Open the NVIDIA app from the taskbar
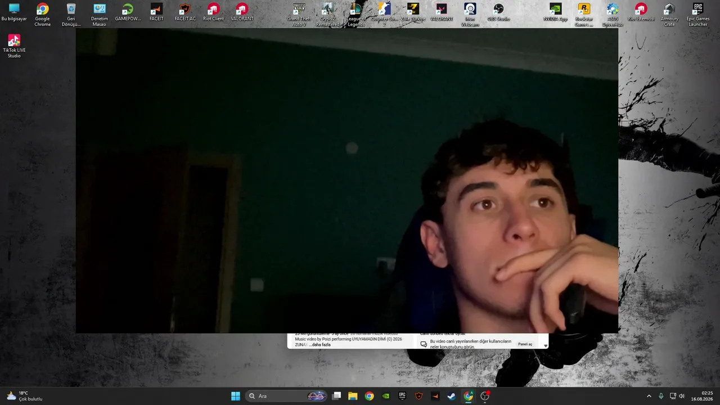 [385, 396]
